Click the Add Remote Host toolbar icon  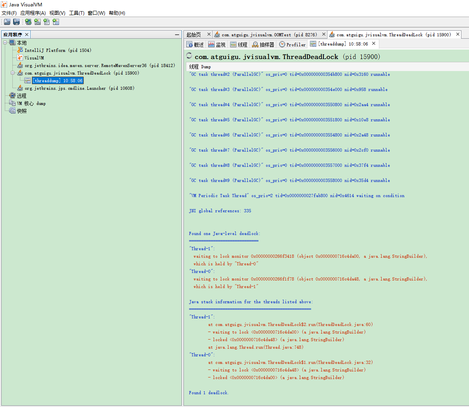[28, 22]
